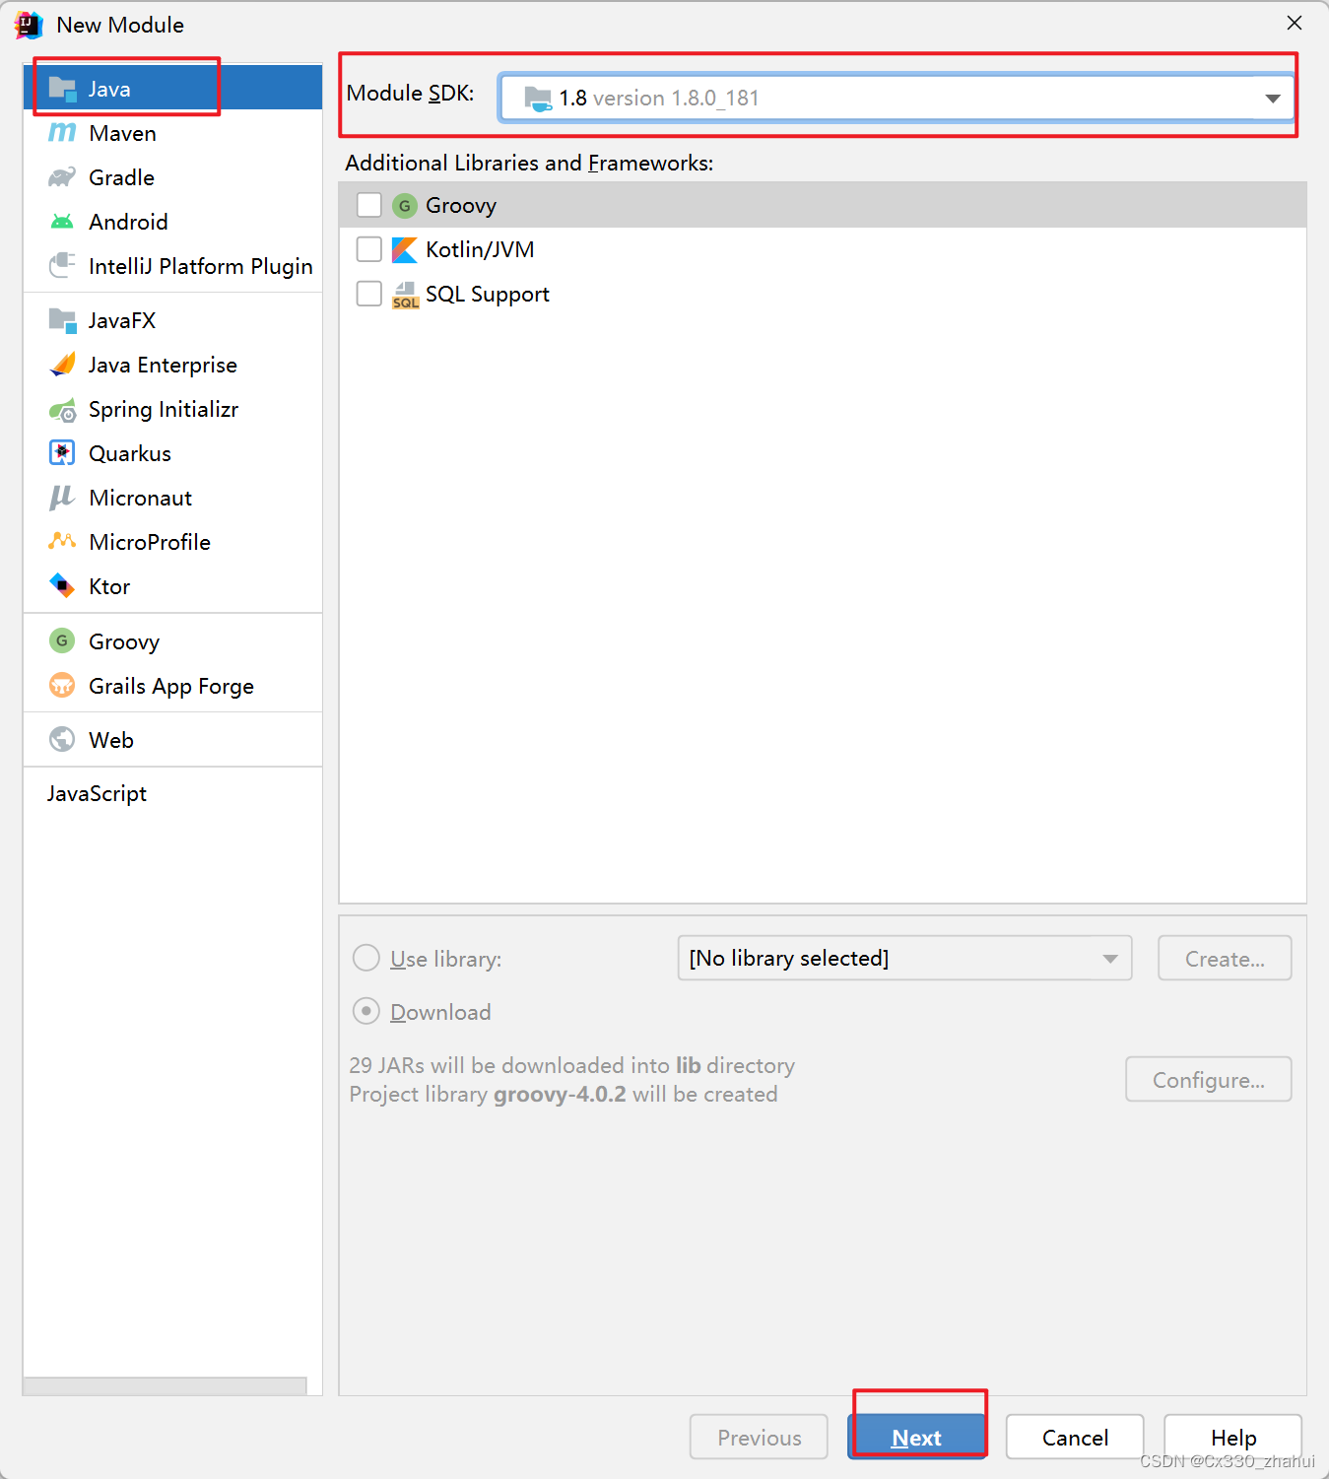Click the MicroProfile icon
Viewport: 1329px width, 1479px height.
pyautogui.click(x=62, y=541)
